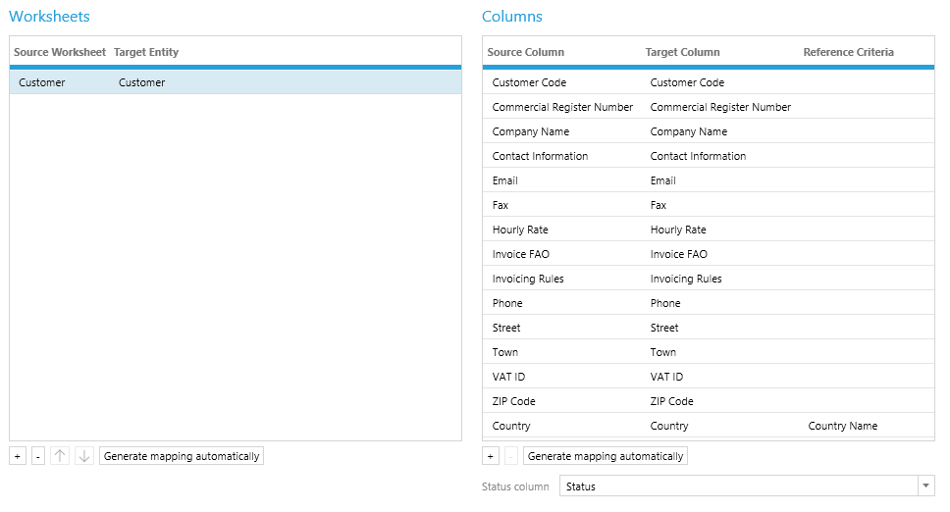Click the remove column minus button
Viewport: 950px width, 512px height.
[x=510, y=456]
